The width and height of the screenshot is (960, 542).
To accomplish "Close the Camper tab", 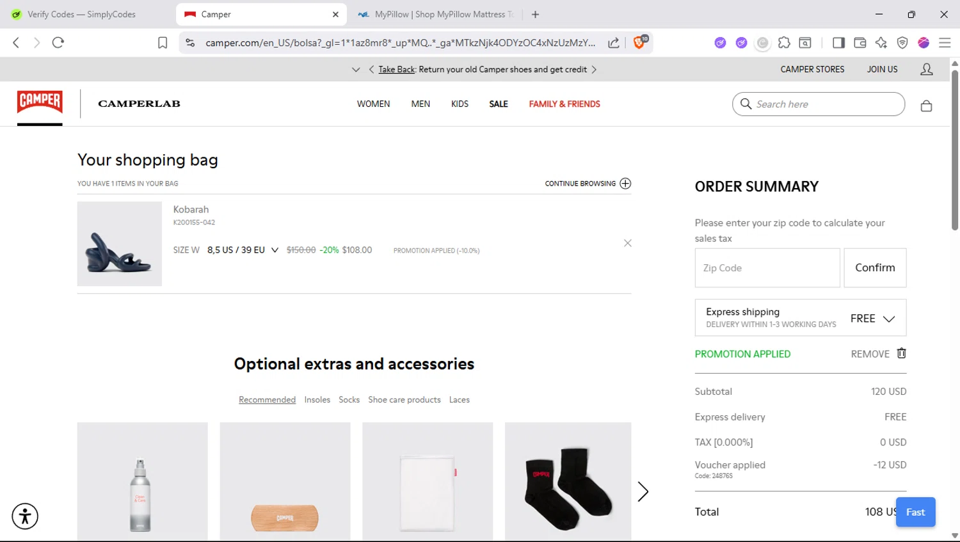I will point(335,14).
